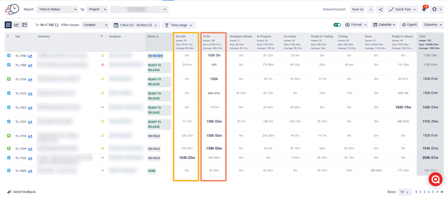Click the story type icon for TL-1776

9,79
